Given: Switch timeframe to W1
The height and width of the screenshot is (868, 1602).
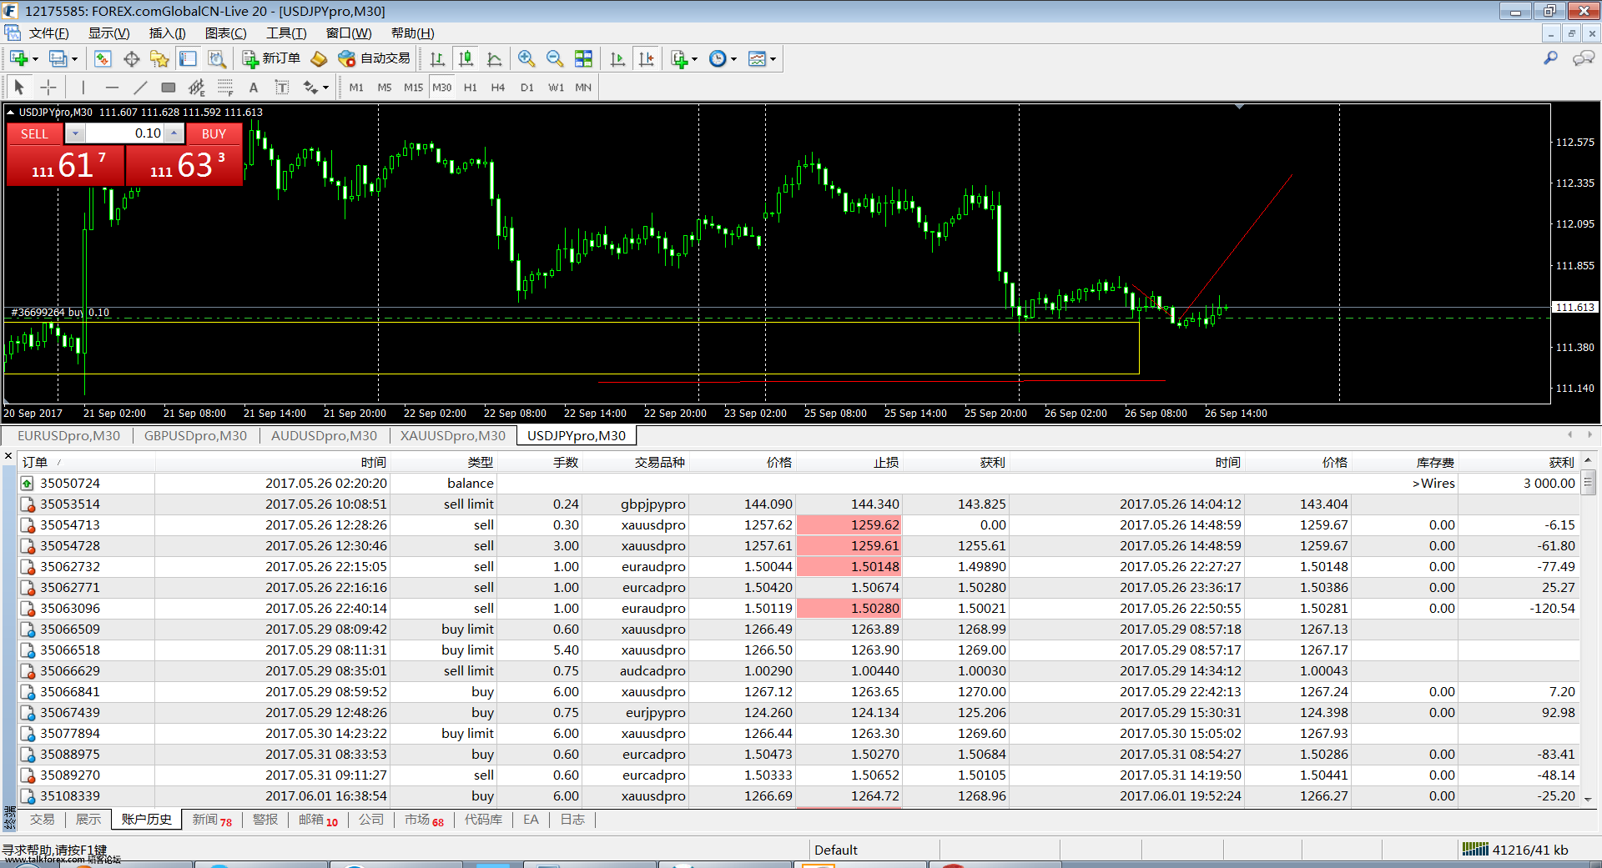Looking at the screenshot, I should click(x=556, y=87).
